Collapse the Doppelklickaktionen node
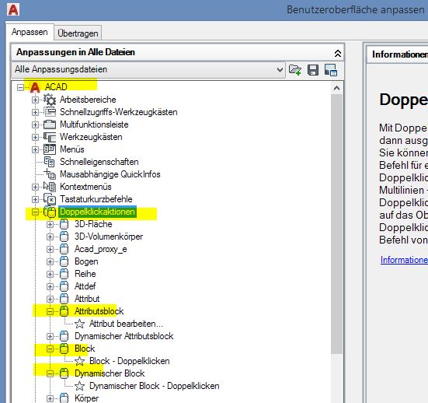The image size is (428, 403). 35,212
